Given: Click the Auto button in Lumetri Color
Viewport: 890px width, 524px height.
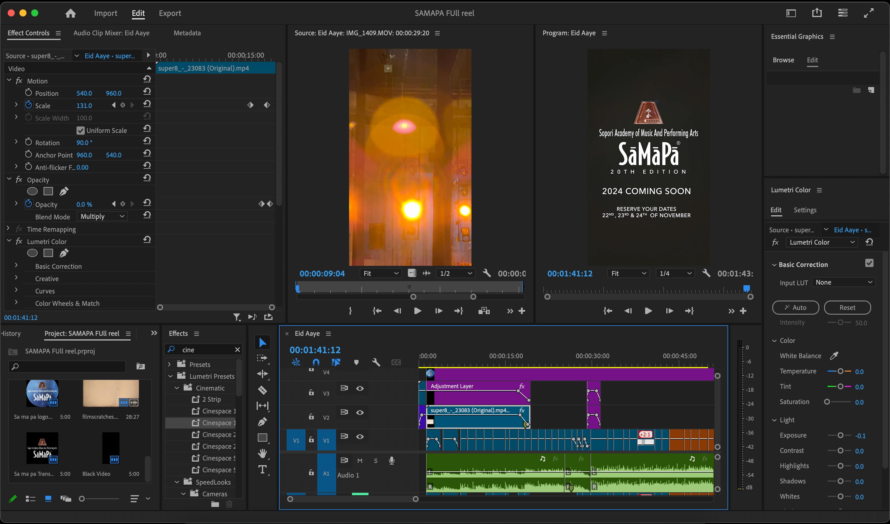Looking at the screenshot, I should coord(795,308).
